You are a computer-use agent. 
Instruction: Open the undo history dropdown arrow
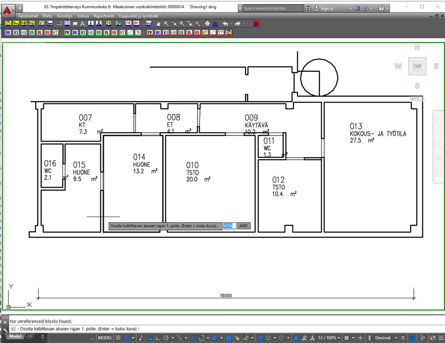pyautogui.click(x=231, y=23)
